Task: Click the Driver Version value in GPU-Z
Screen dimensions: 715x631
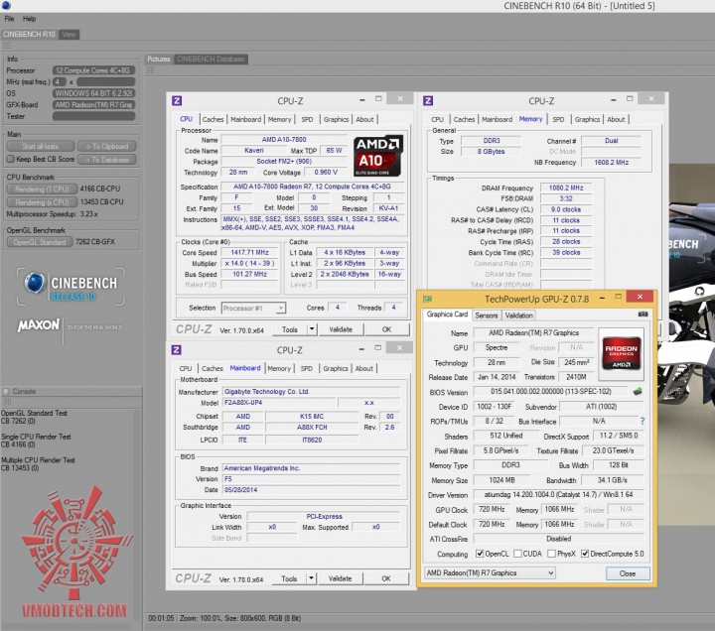Action: [x=558, y=494]
